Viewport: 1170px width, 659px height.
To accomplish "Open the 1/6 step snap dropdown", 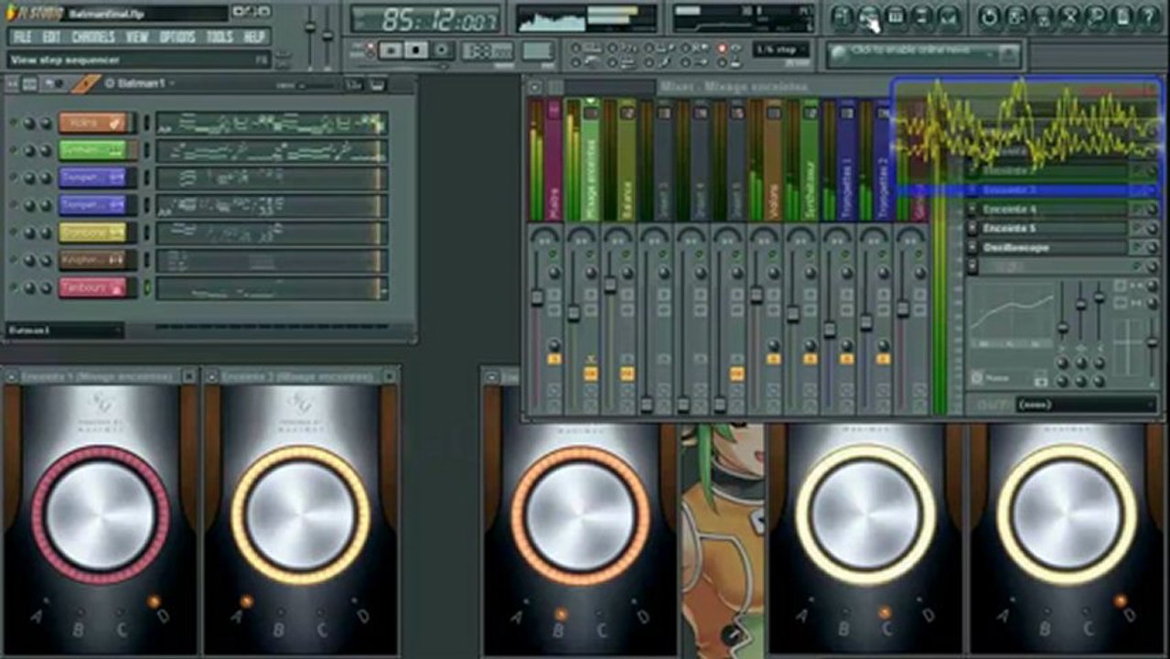I will [782, 49].
